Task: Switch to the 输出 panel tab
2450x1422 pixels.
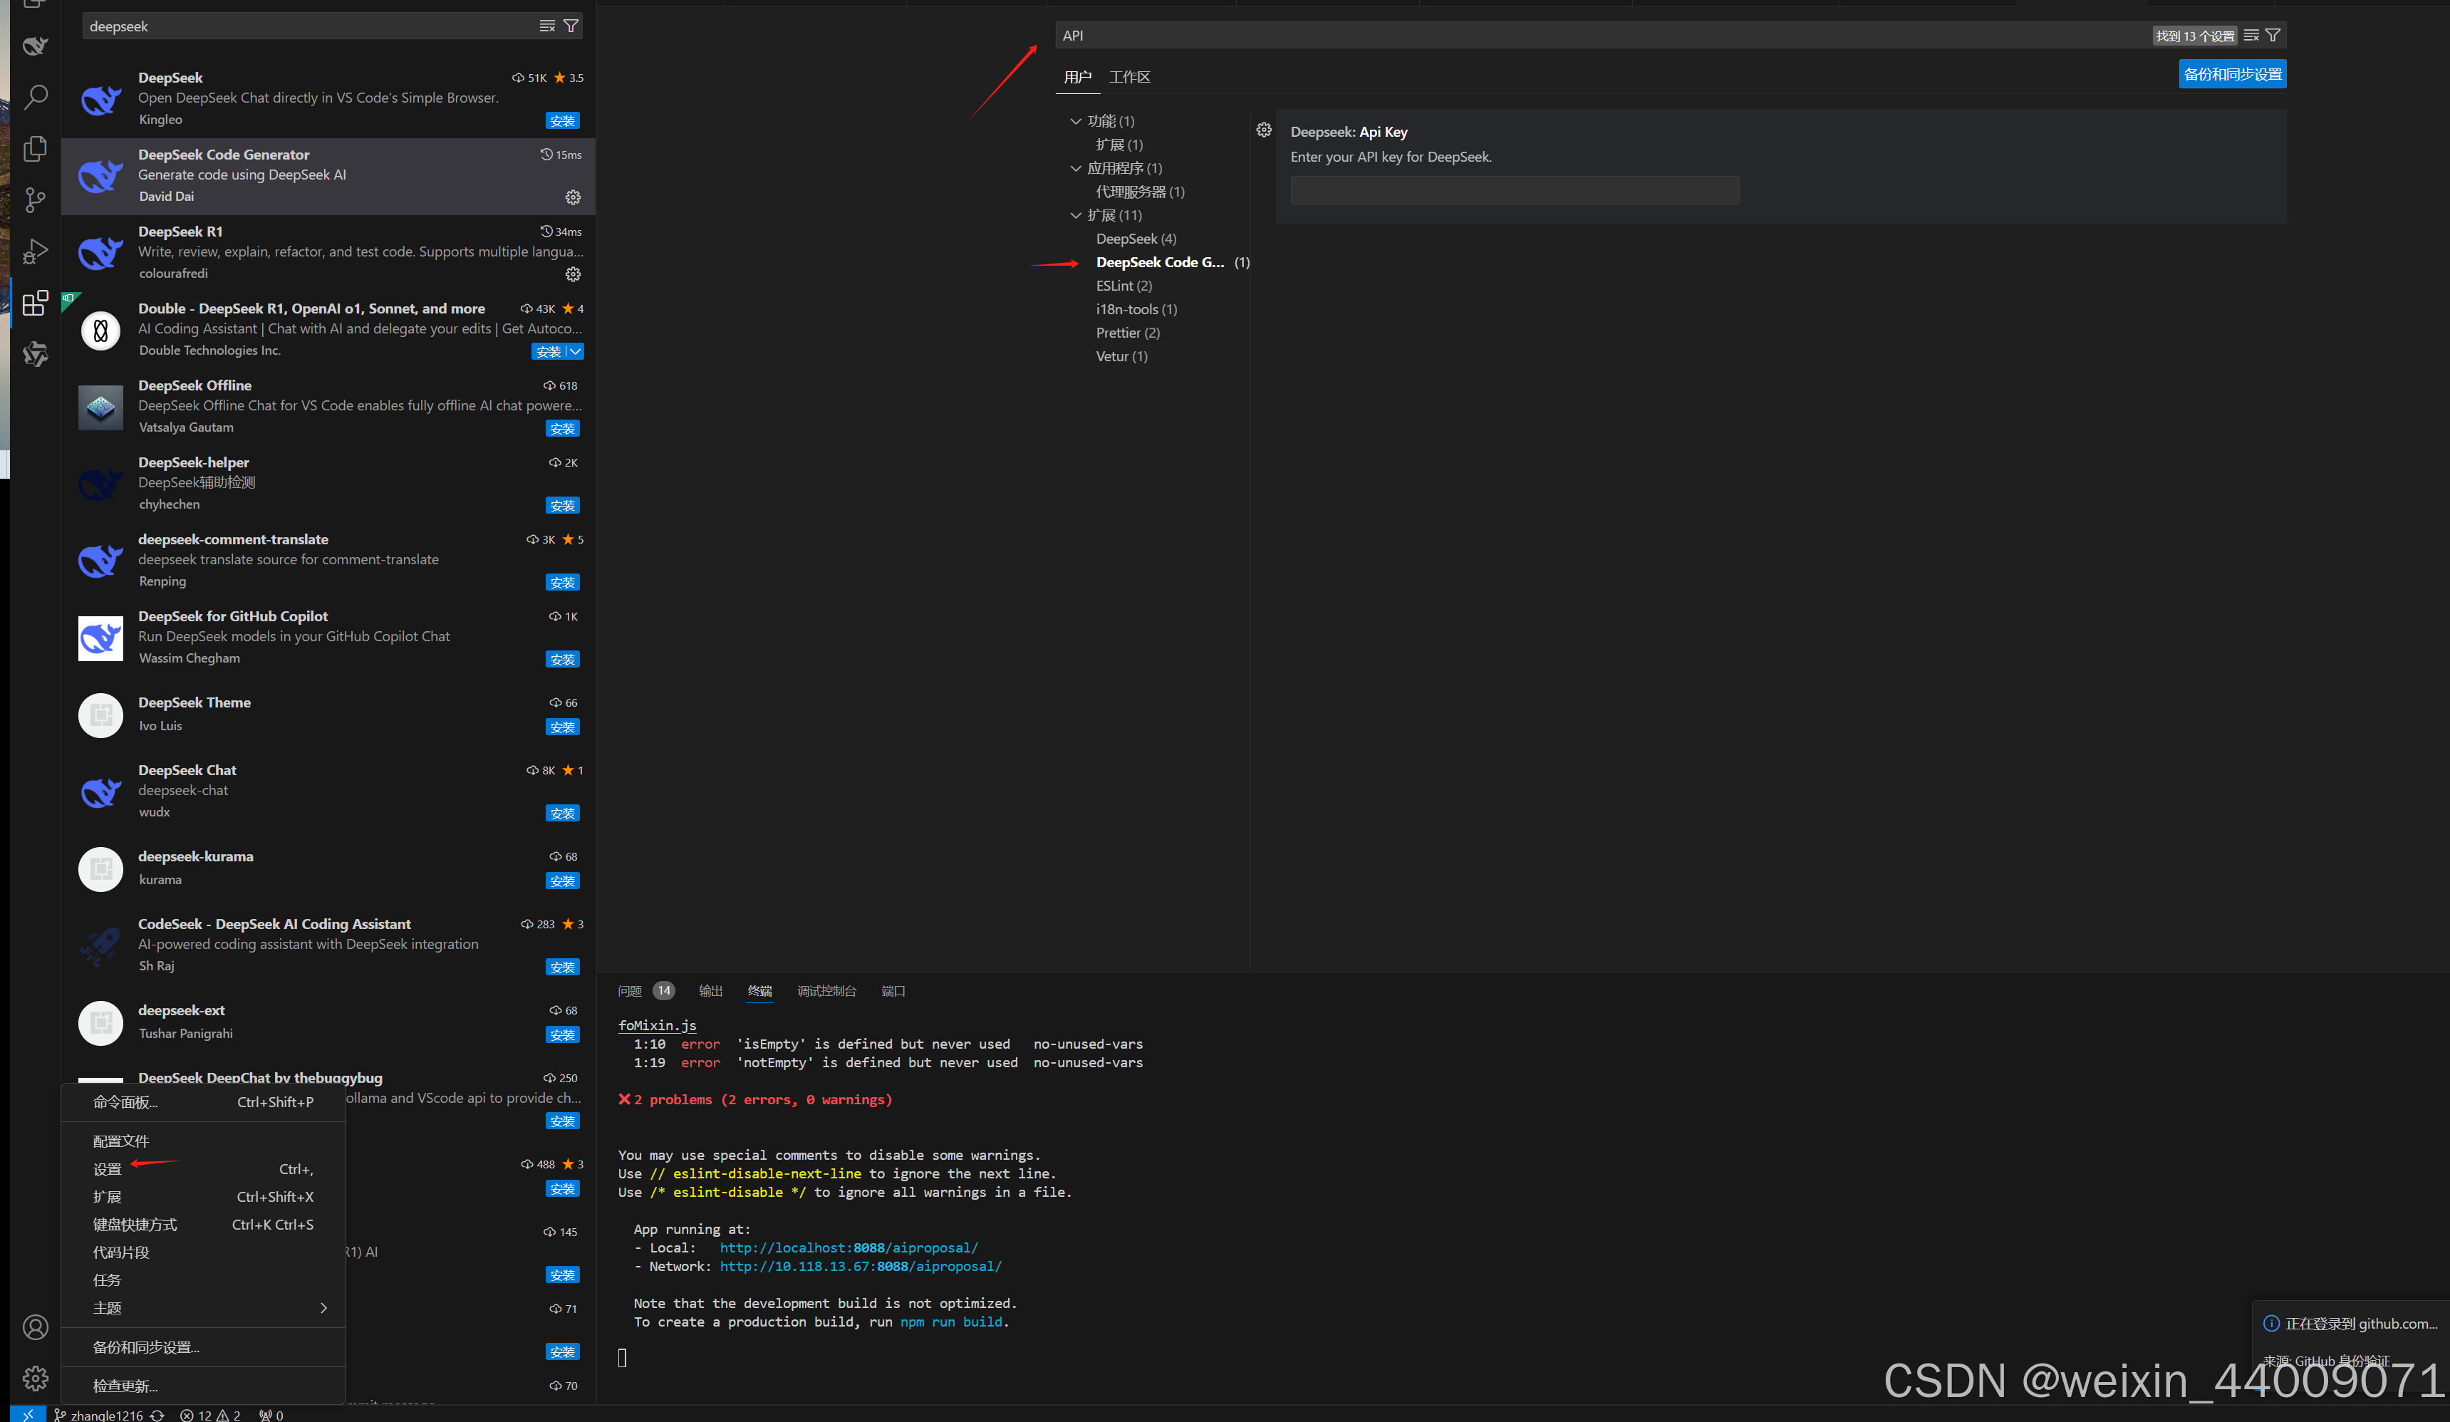Action: click(710, 990)
